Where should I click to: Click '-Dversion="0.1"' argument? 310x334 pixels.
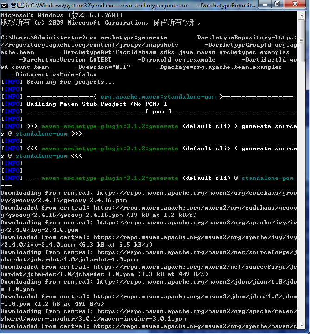102,68
